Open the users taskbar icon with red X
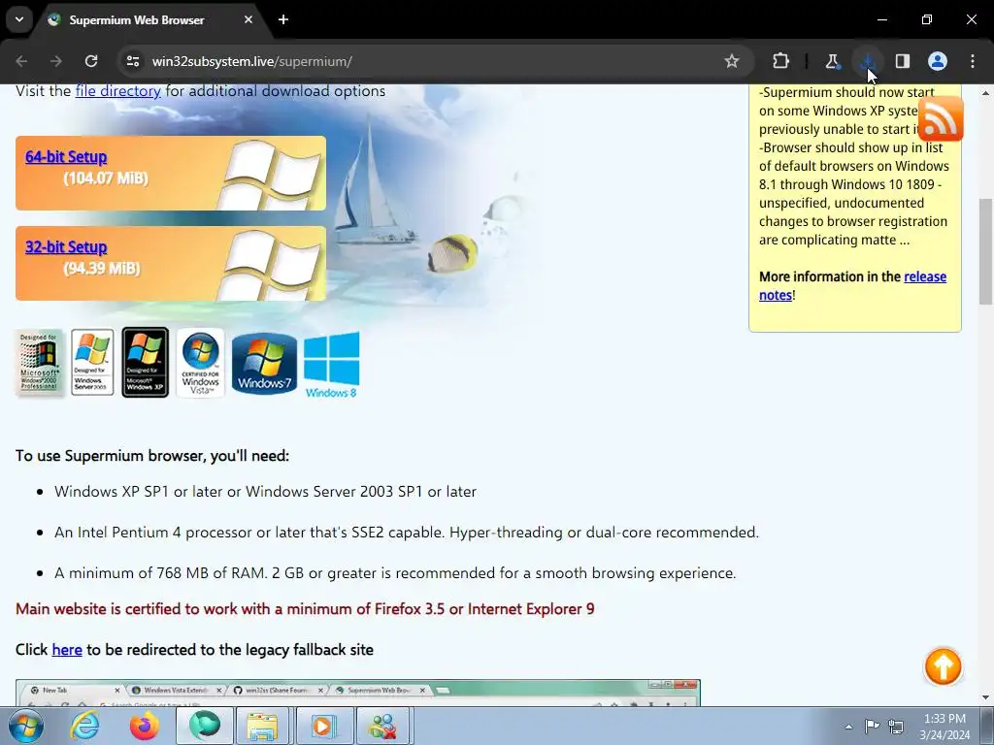The width and height of the screenshot is (994, 745). (x=382, y=726)
